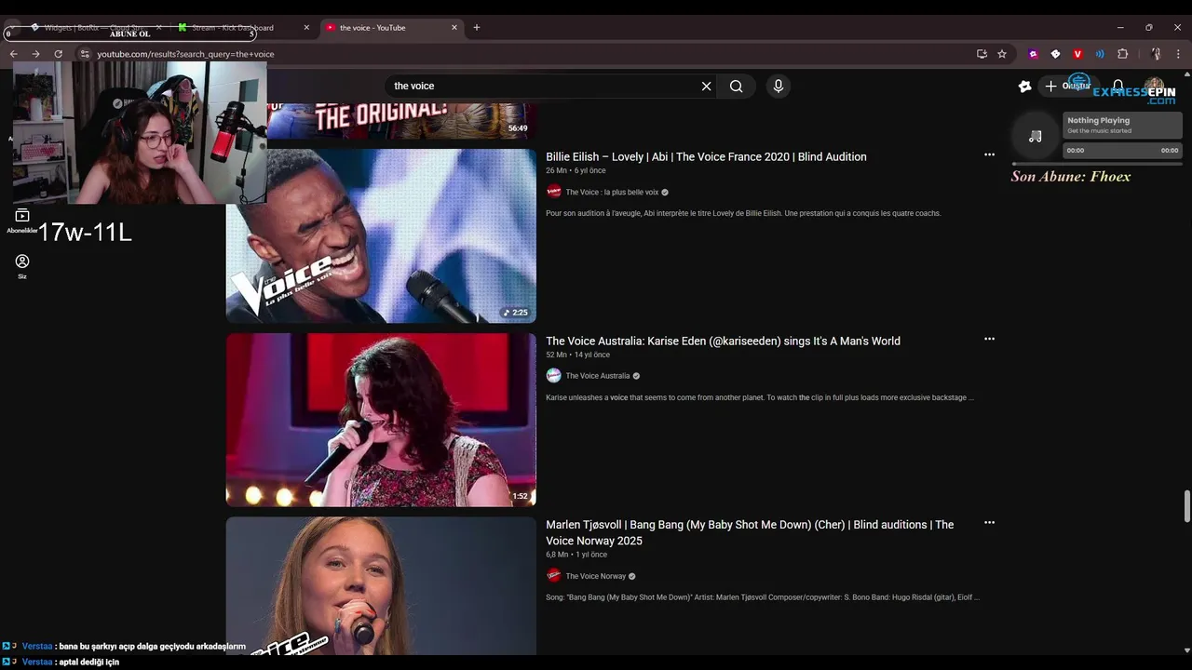The width and height of the screenshot is (1192, 670).
Task: Click The Voice Norway channel avatar
Action: pyautogui.click(x=554, y=575)
